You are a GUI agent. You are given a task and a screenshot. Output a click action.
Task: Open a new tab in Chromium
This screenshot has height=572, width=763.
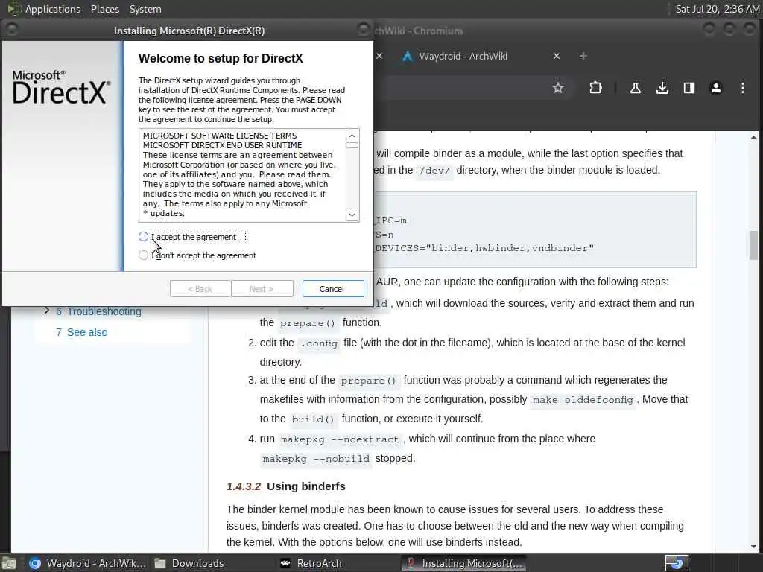(583, 57)
